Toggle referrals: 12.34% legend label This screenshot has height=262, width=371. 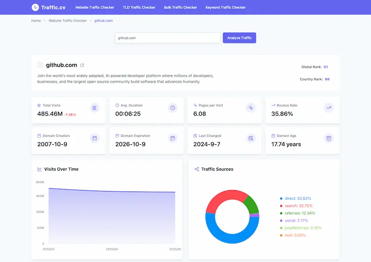coord(300,213)
